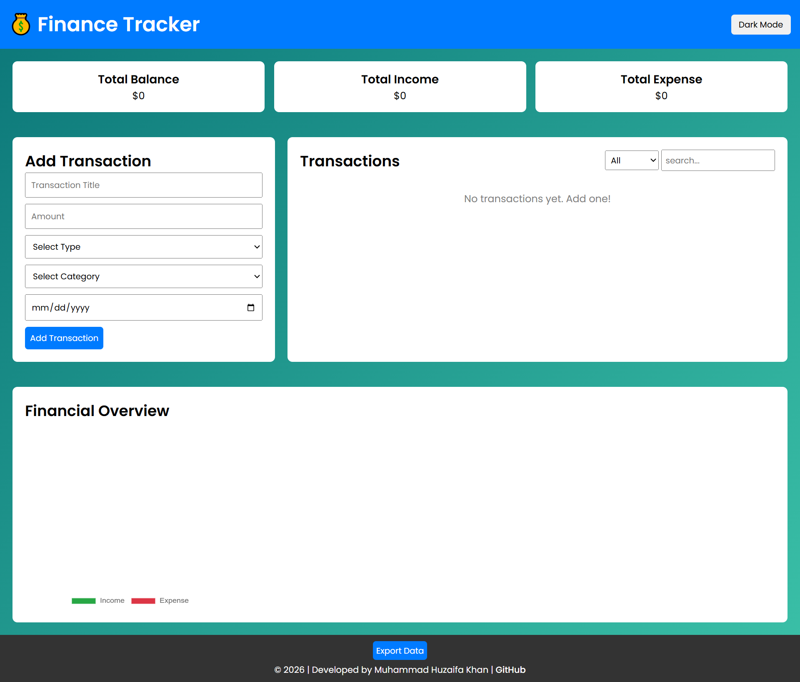Click the money bag logo icon
The width and height of the screenshot is (800, 682).
(x=21, y=24)
